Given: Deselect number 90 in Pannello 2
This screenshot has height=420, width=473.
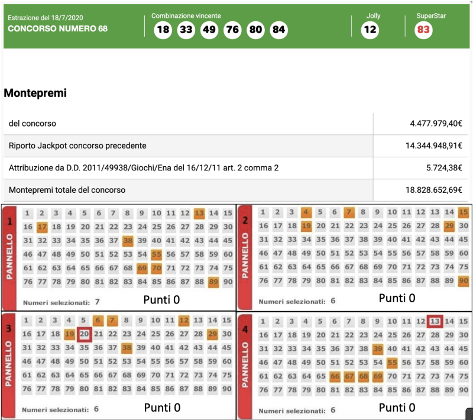Looking at the screenshot, I should [x=464, y=281].
